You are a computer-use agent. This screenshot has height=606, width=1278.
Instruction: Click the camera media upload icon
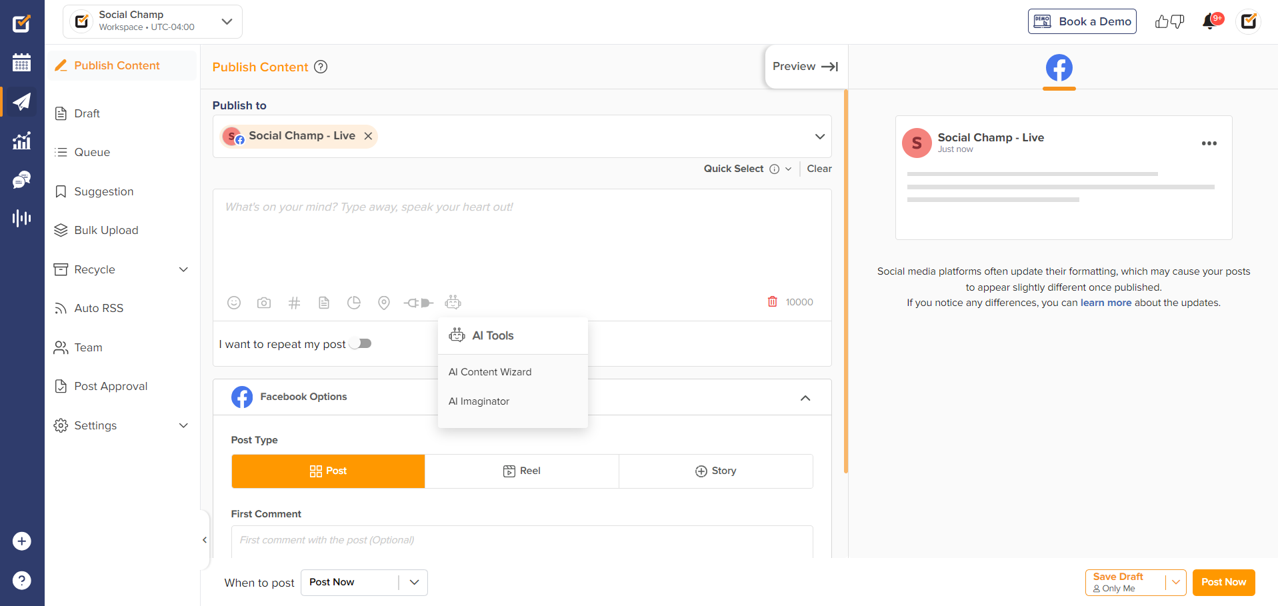pyautogui.click(x=264, y=303)
